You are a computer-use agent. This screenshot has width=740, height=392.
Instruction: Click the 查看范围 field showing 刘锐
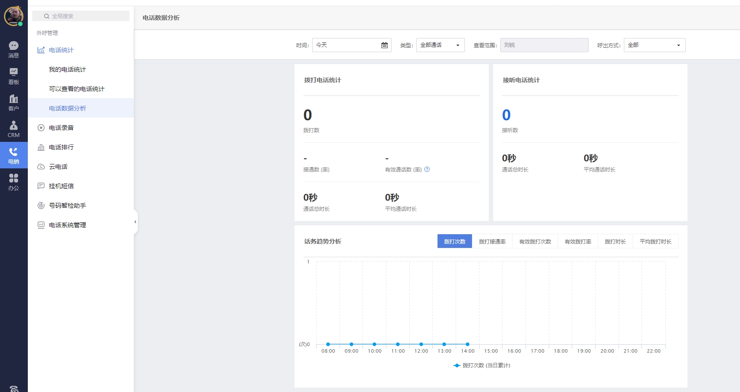[x=544, y=45]
